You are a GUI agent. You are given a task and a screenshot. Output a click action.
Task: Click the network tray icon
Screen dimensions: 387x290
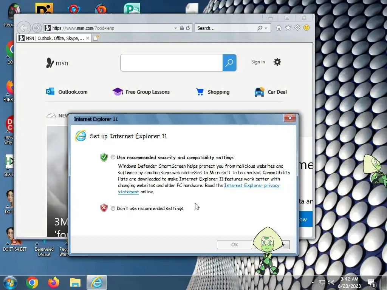322,282
